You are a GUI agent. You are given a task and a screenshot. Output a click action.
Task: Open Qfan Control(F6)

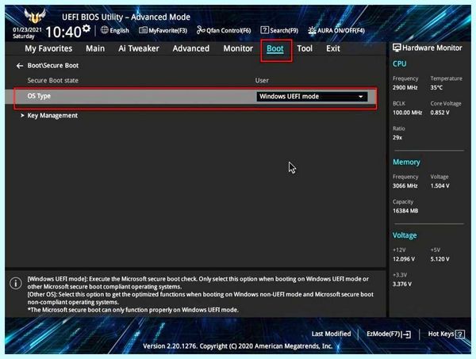224,30
